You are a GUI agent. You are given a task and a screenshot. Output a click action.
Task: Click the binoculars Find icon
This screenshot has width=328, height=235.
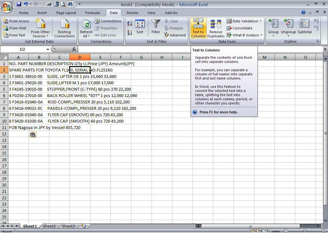70,4
